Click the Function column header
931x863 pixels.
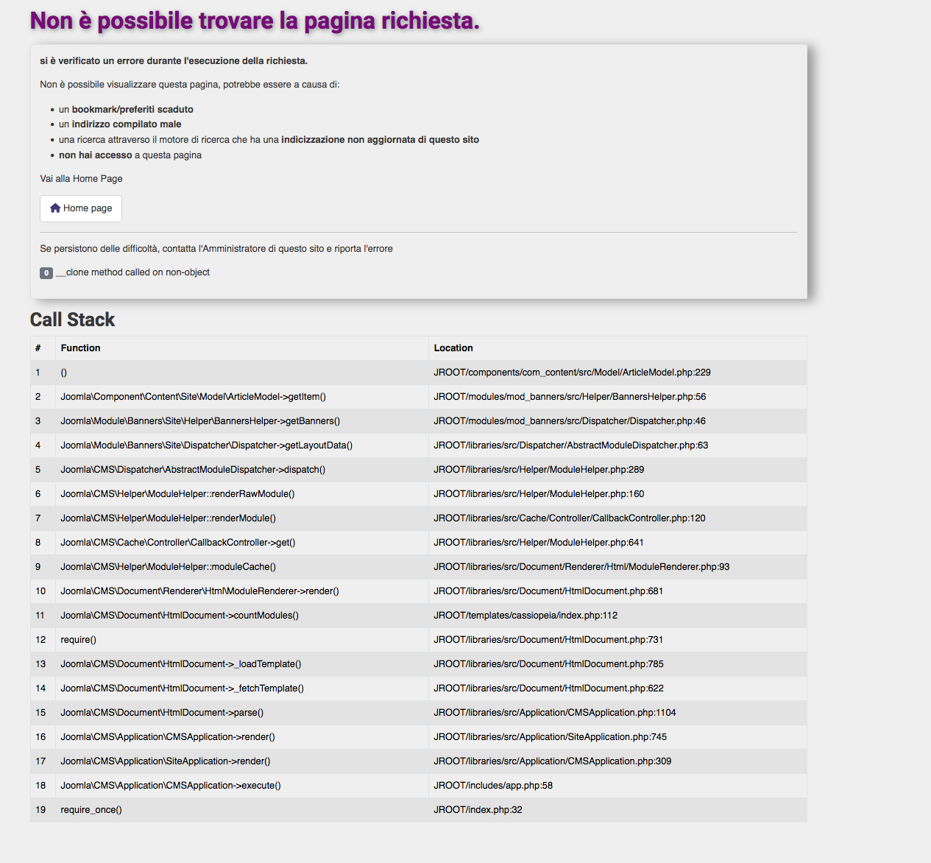point(80,348)
